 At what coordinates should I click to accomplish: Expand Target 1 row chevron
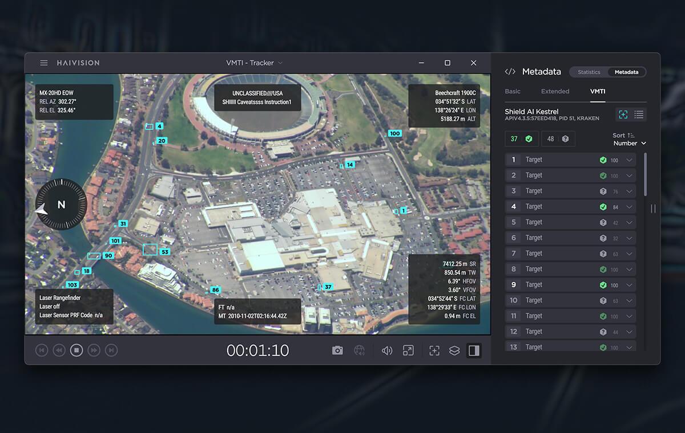point(629,160)
